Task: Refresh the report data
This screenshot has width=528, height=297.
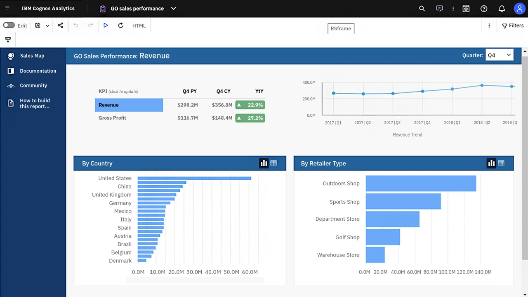Action: (x=120, y=25)
